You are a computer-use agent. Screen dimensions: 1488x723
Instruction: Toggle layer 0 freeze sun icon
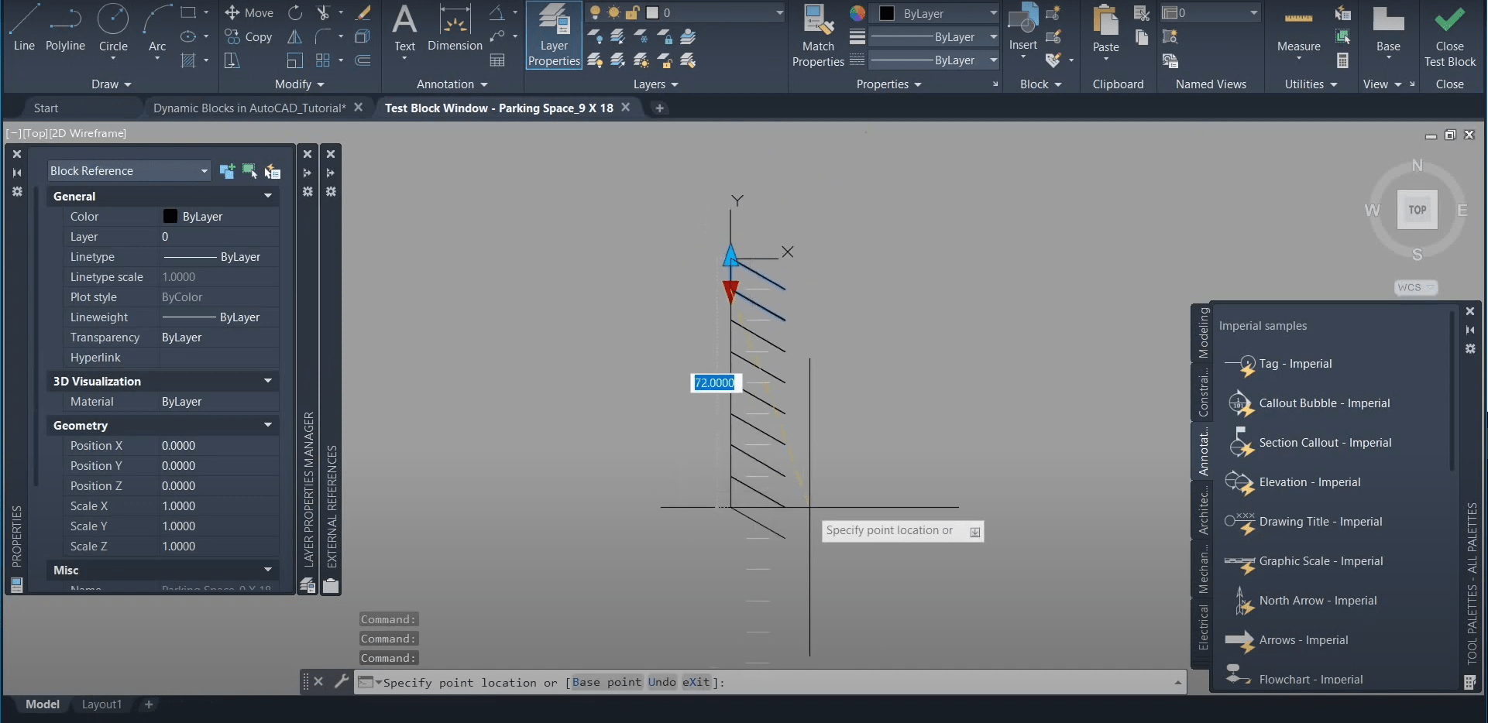coord(613,12)
